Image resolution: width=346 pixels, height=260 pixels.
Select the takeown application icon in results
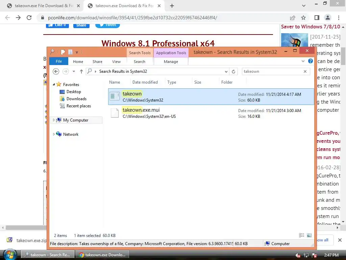point(115,96)
